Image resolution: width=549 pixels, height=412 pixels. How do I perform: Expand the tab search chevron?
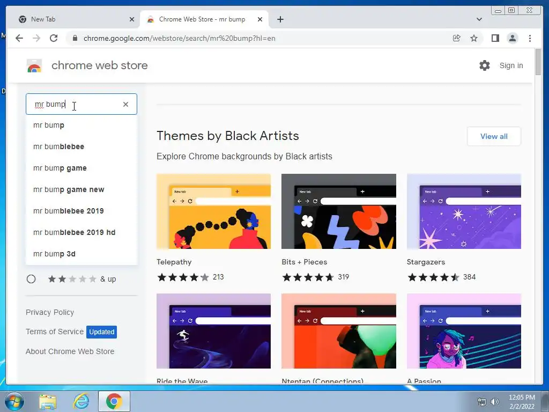pos(479,19)
